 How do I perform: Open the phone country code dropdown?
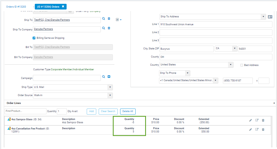pyautogui.click(x=216, y=80)
